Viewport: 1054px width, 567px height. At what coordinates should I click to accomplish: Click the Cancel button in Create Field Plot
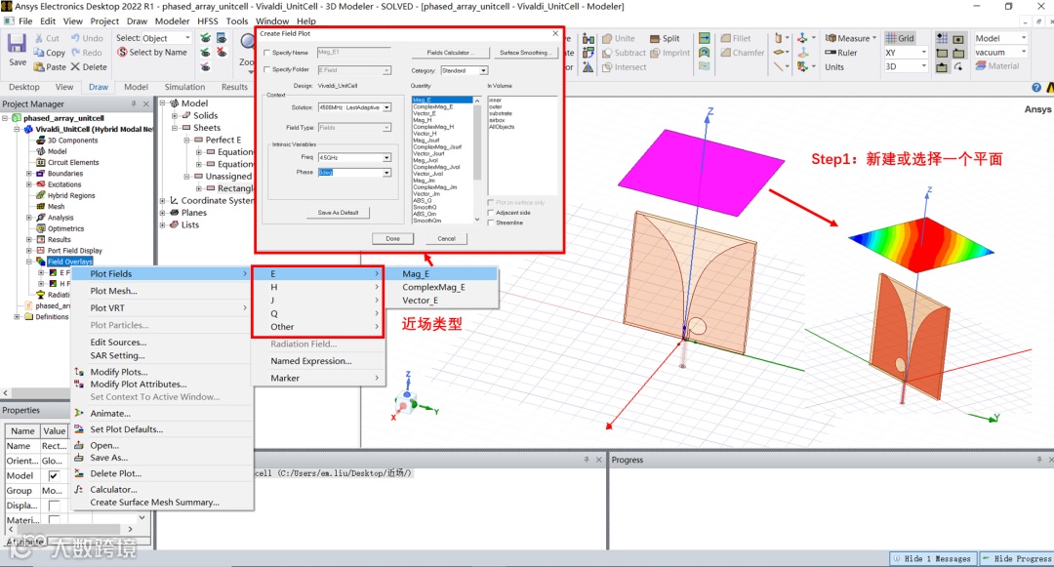point(446,238)
